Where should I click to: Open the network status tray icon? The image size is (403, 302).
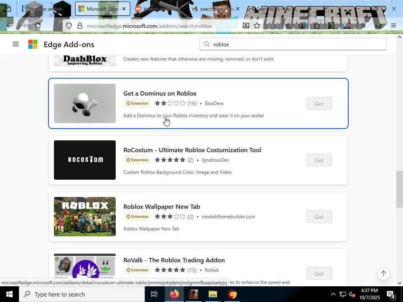343,294
